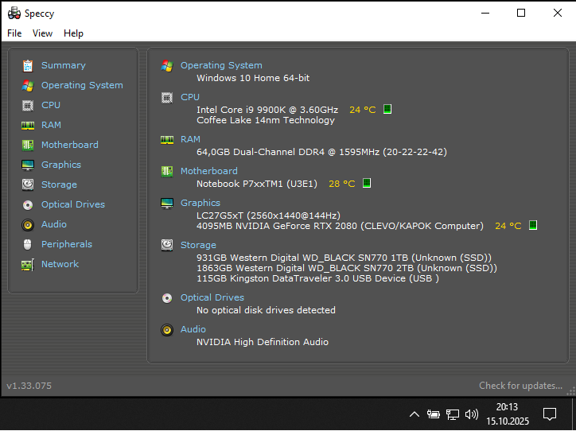Open the taskbar volume speaker icon

click(471, 414)
